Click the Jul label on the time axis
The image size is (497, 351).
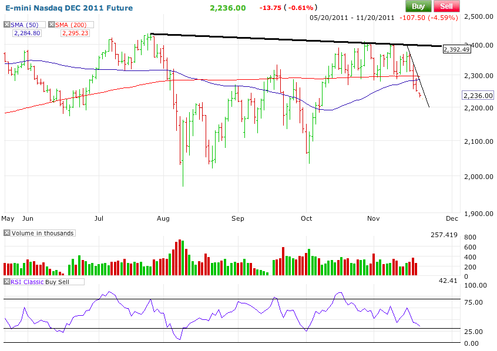point(99,218)
